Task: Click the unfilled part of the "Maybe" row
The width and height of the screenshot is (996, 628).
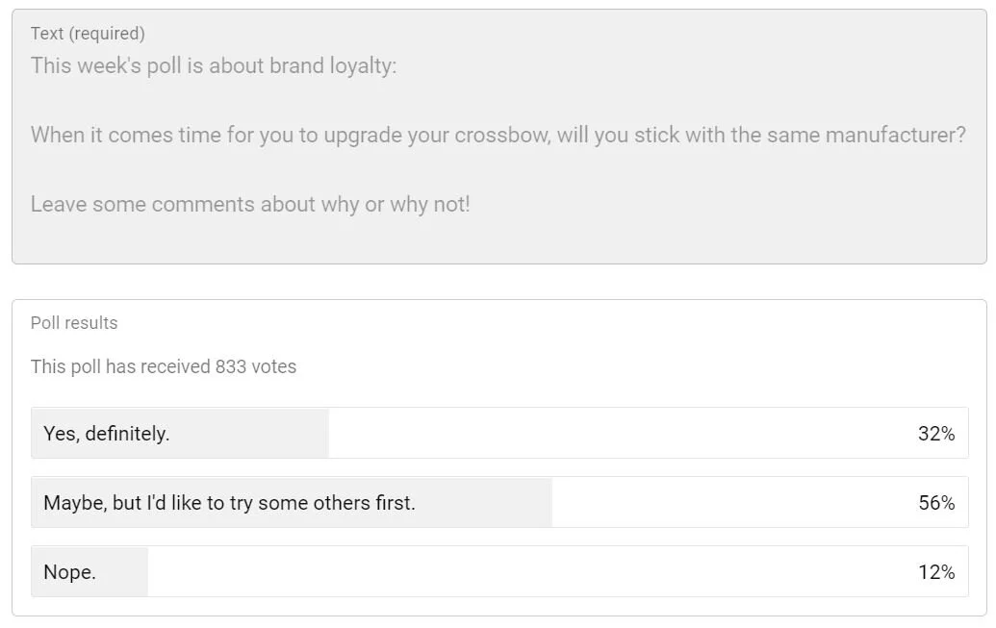Action: [x=731, y=503]
